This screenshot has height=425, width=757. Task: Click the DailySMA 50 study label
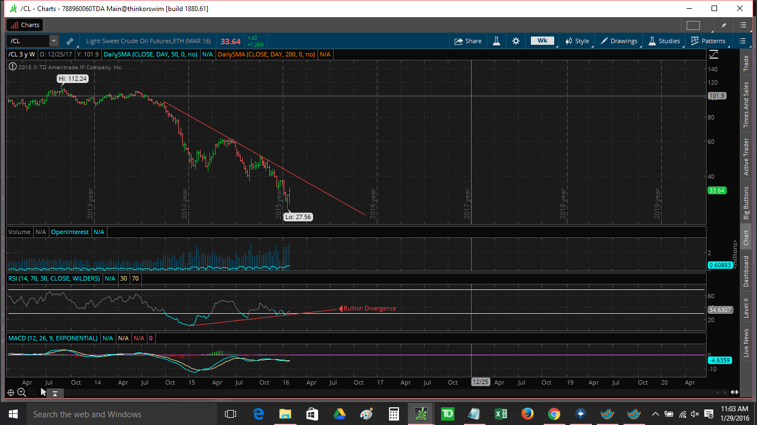coord(151,54)
